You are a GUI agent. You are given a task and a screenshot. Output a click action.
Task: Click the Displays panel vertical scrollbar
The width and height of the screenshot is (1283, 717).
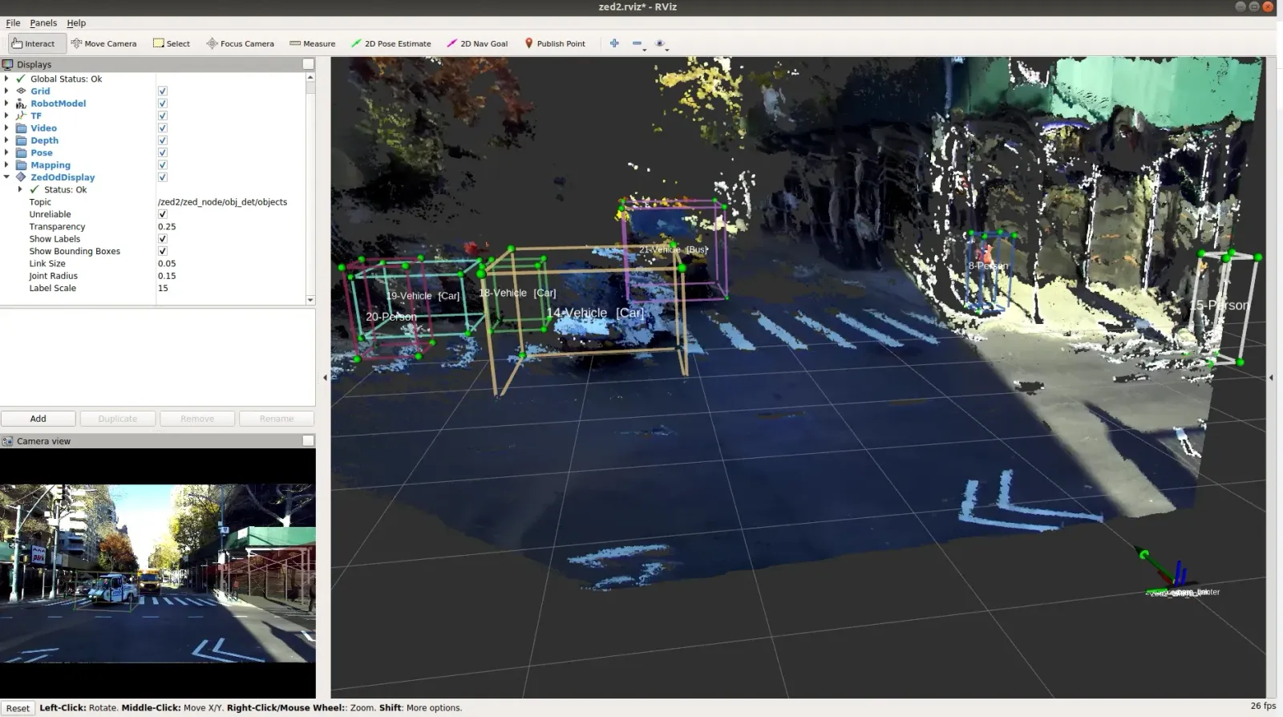click(310, 189)
